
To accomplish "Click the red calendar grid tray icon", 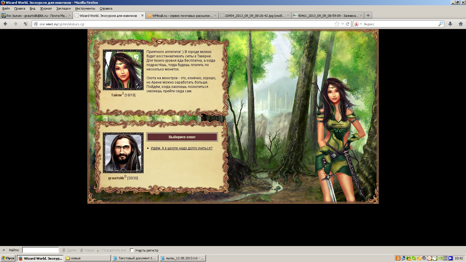I will [x=430, y=258].
